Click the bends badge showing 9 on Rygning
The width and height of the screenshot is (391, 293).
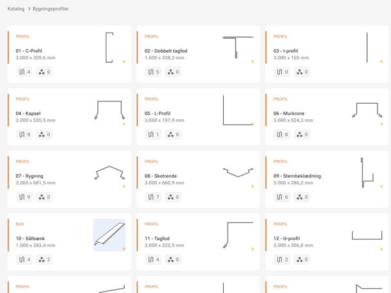25,197
